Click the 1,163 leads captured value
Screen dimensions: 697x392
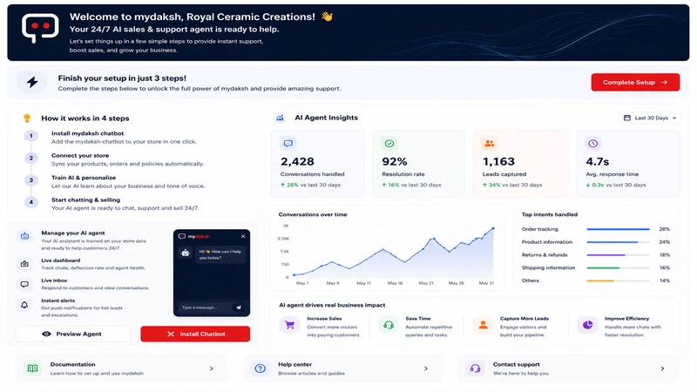tap(498, 161)
